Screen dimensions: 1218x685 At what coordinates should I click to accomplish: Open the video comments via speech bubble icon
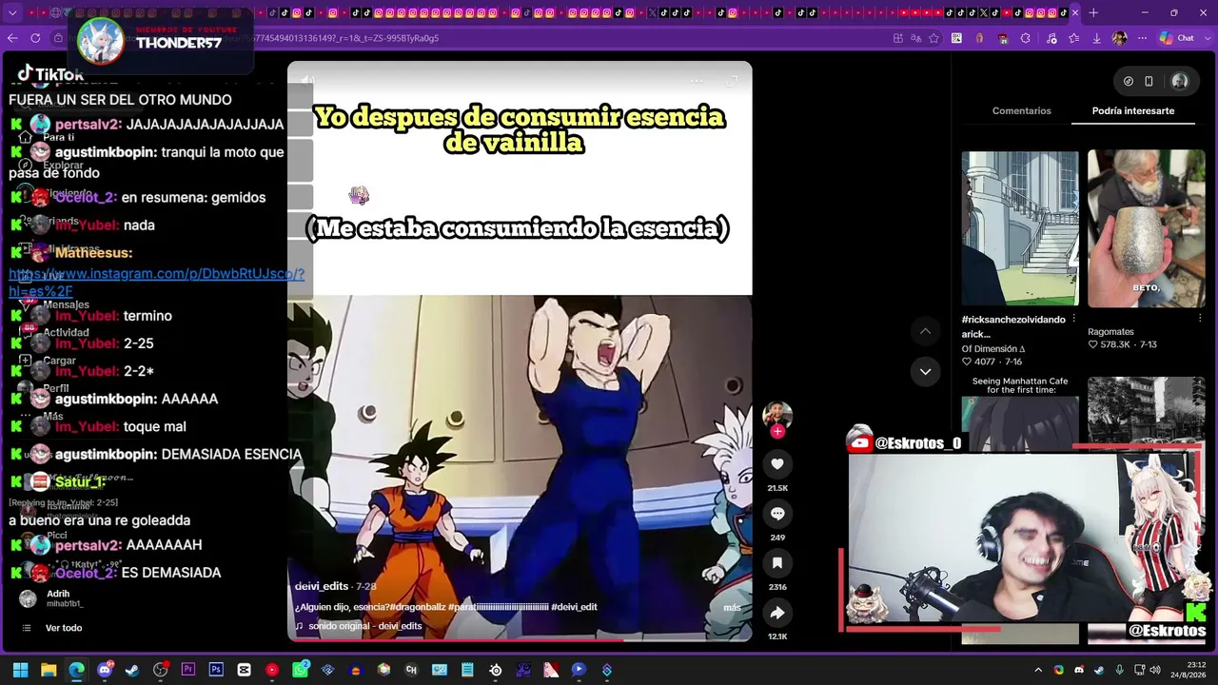click(777, 514)
